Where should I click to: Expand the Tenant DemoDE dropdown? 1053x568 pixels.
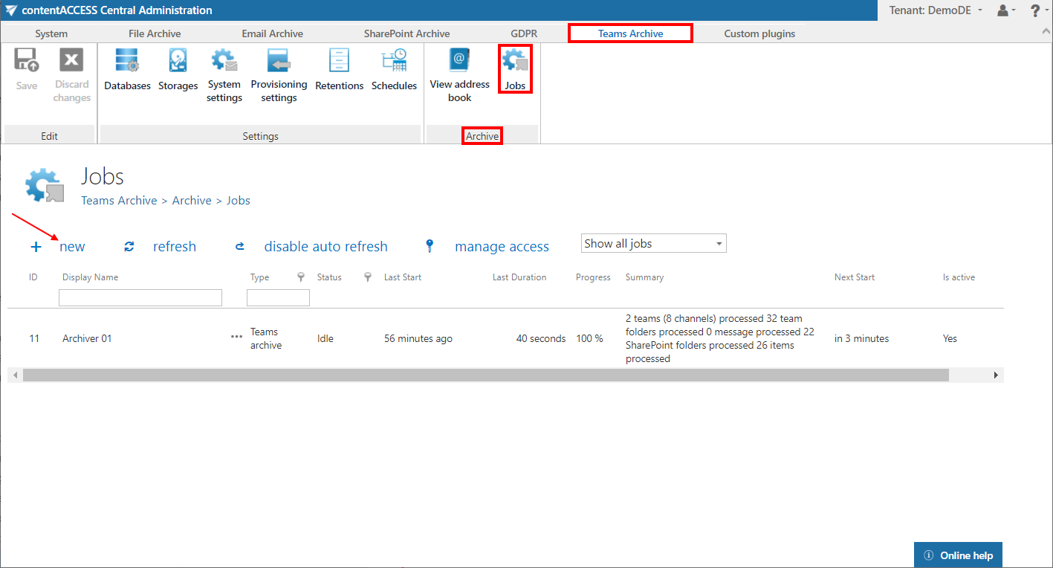939,10
